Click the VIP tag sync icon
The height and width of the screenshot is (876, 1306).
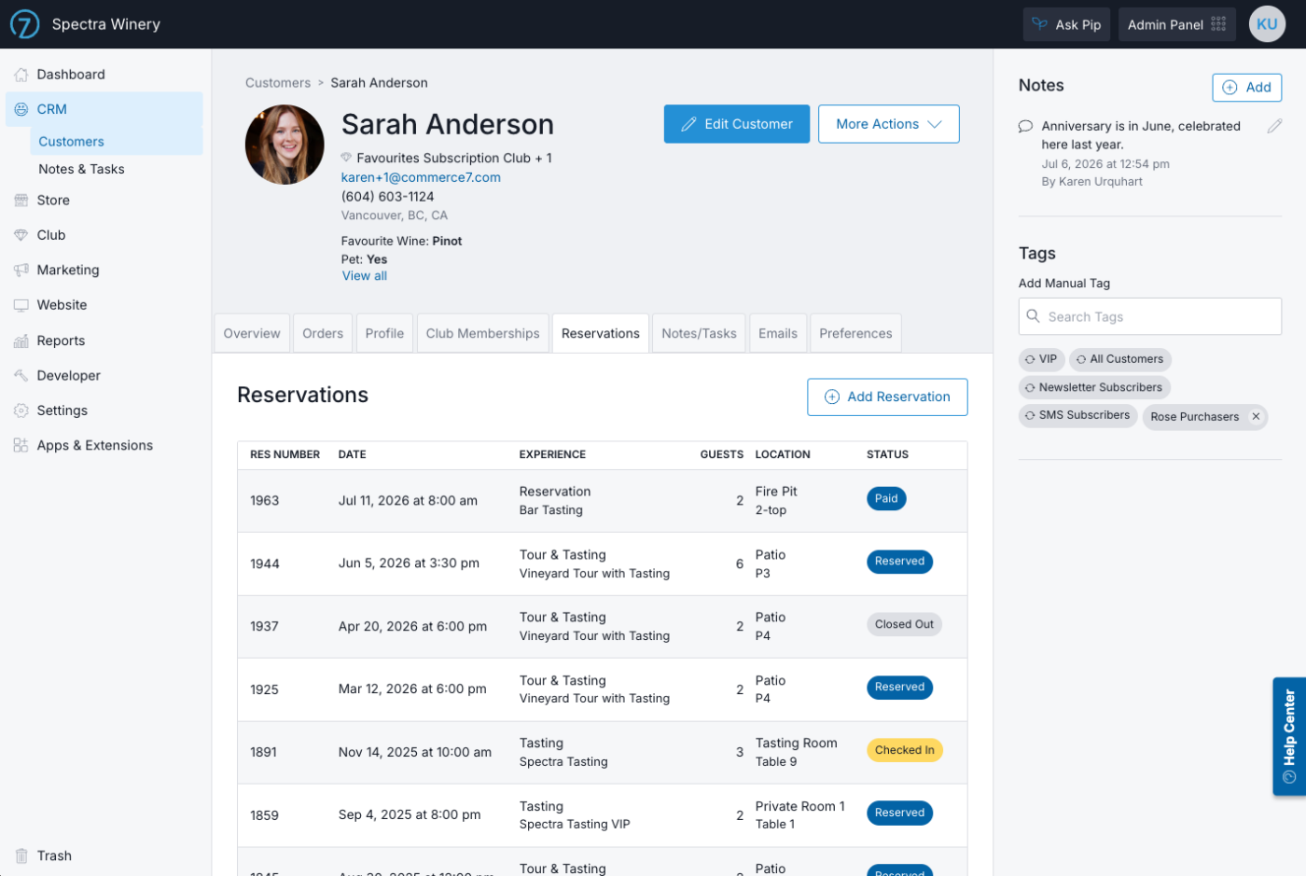1030,359
